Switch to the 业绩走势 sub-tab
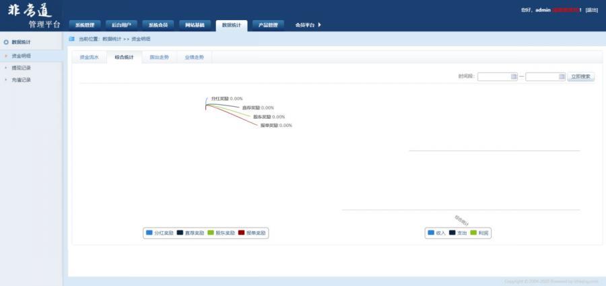Viewport: 606px width, 286px height. coord(194,57)
